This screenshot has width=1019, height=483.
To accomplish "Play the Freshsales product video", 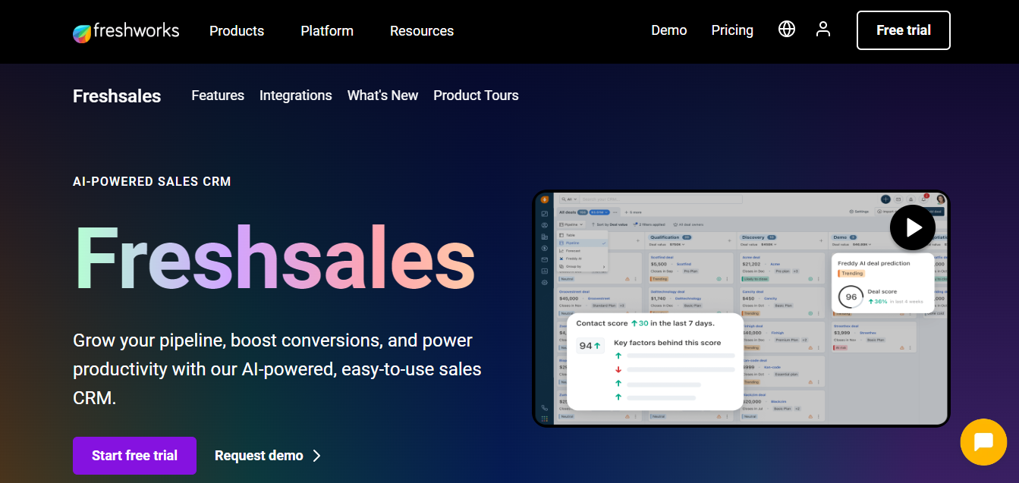I will click(x=913, y=227).
